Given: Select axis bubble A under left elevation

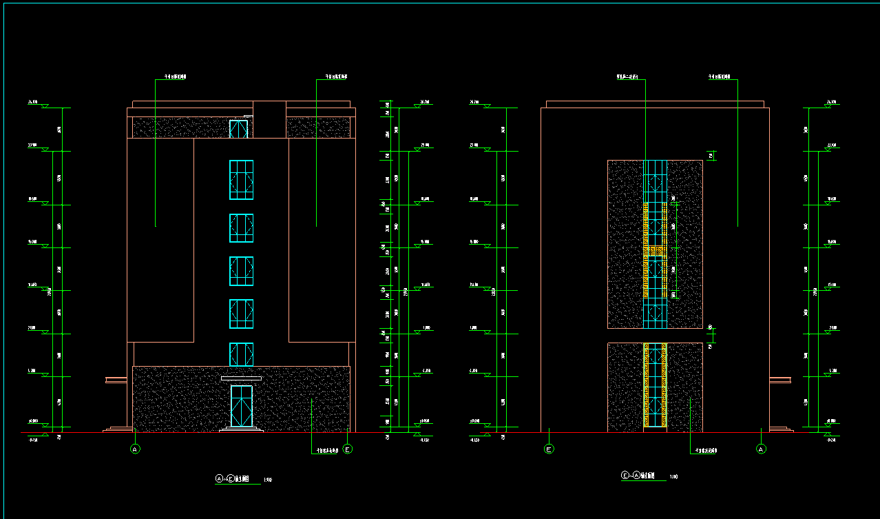Looking at the screenshot, I should 135,449.
